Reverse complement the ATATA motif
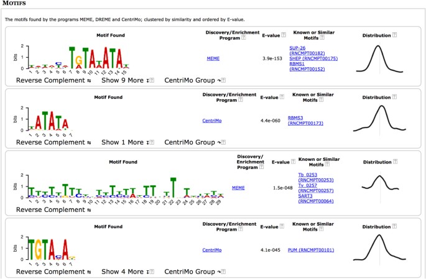 [53, 142]
